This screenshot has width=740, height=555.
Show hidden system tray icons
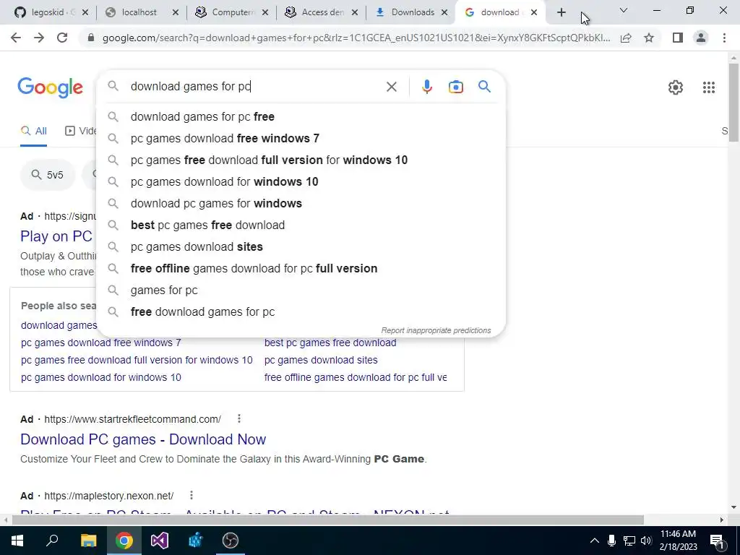tap(595, 541)
